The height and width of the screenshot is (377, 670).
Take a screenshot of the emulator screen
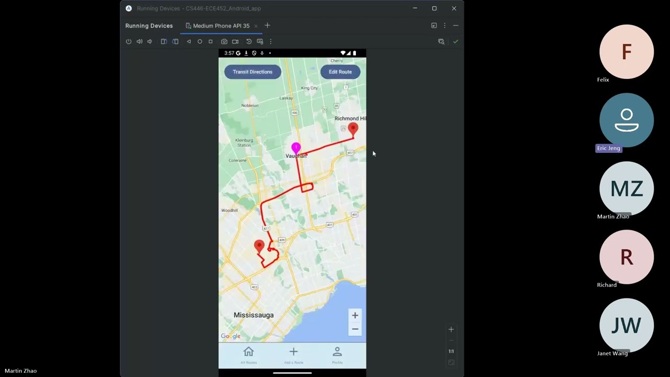tap(224, 41)
